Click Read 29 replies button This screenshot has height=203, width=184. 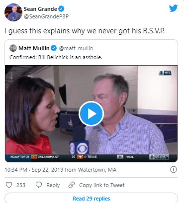tap(91, 199)
